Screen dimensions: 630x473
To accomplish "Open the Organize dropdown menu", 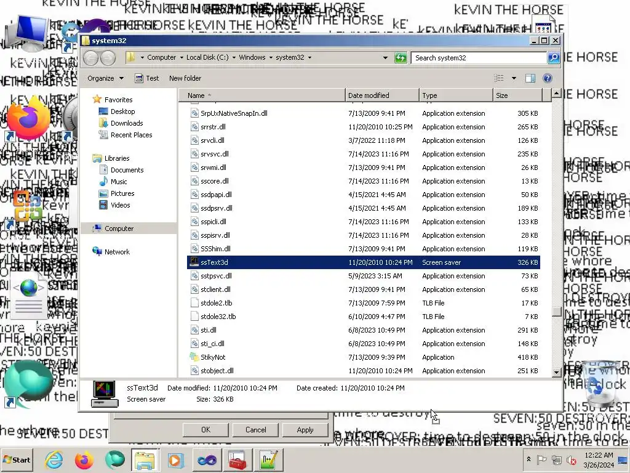I will [105, 78].
